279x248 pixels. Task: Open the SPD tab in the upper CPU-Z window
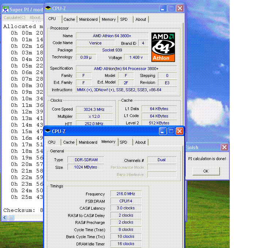pyautogui.click(x=124, y=19)
